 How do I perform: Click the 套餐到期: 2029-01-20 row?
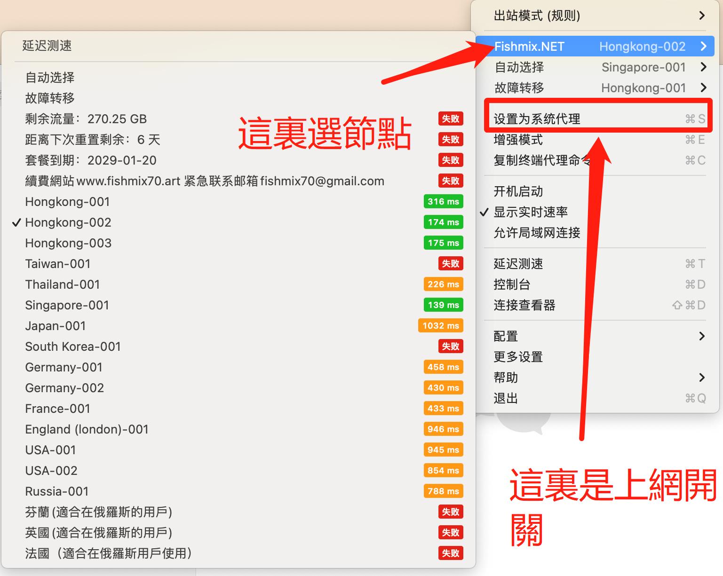pyautogui.click(x=238, y=160)
